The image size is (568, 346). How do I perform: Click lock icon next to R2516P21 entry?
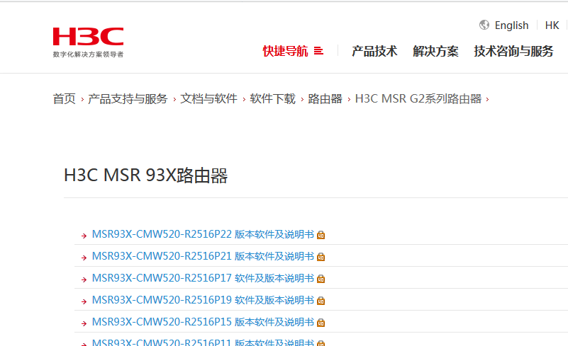click(321, 257)
